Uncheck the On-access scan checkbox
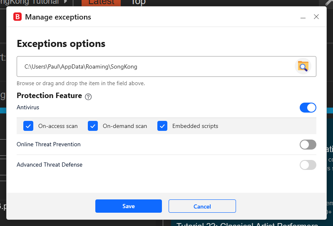Viewport: 333px width, 226px height. coord(28,126)
